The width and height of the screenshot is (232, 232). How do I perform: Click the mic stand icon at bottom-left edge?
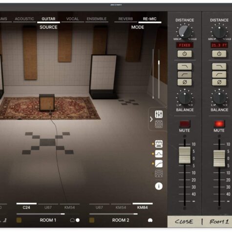coord(5,220)
